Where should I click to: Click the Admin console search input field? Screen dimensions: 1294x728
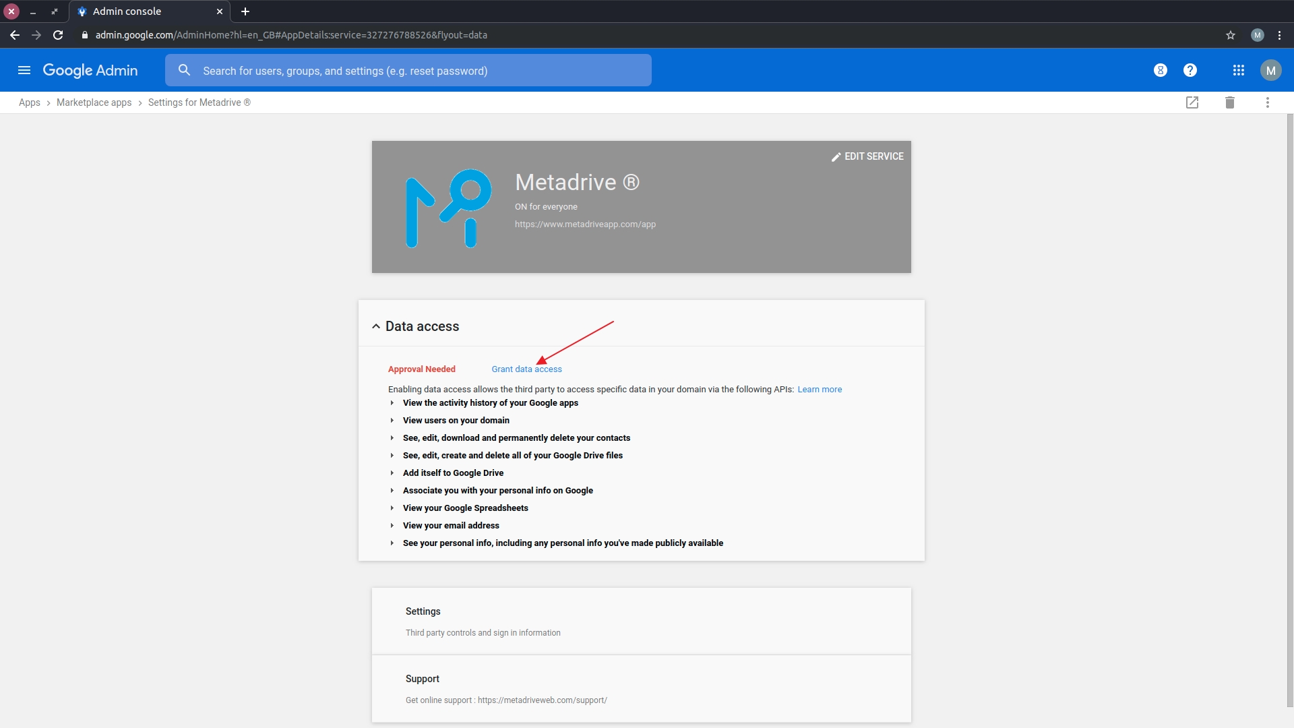tap(408, 69)
